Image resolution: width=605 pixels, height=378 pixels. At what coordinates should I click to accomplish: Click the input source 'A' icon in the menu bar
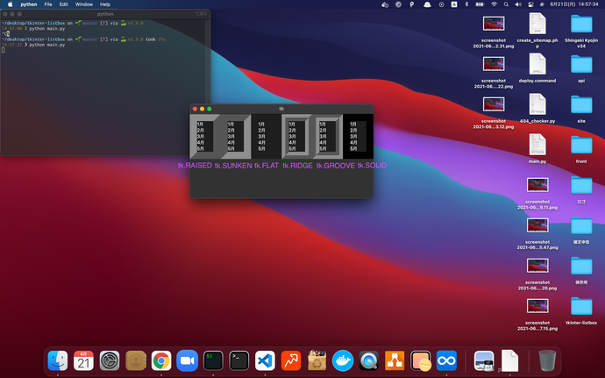pyautogui.click(x=454, y=4)
